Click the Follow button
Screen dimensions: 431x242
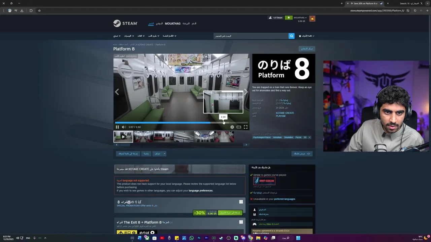tap(146, 154)
